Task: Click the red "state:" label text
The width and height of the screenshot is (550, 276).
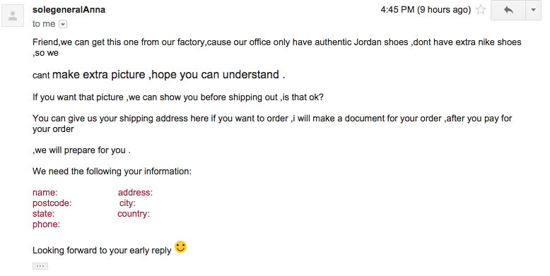Action: (x=44, y=214)
